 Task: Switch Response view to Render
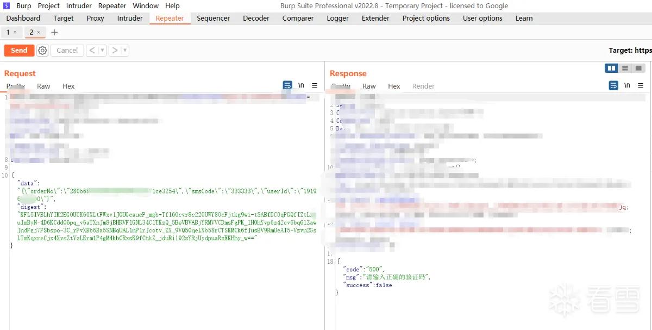point(423,86)
